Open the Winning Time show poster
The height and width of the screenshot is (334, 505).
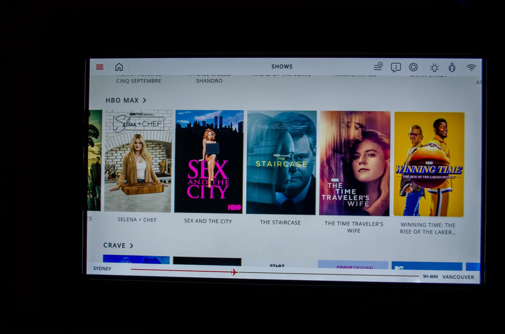(x=429, y=164)
